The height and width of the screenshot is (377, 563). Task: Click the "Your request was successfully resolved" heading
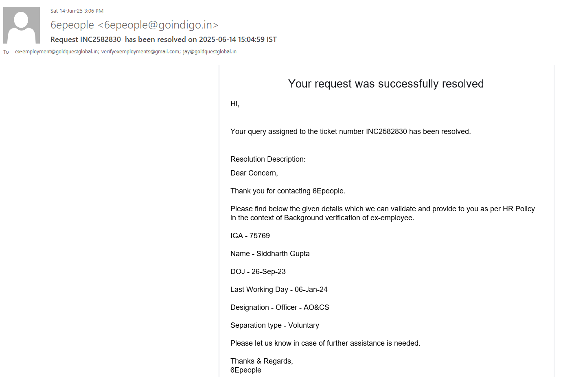tap(386, 84)
